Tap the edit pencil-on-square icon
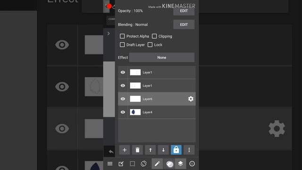The height and width of the screenshot is (170, 302). 121,164
